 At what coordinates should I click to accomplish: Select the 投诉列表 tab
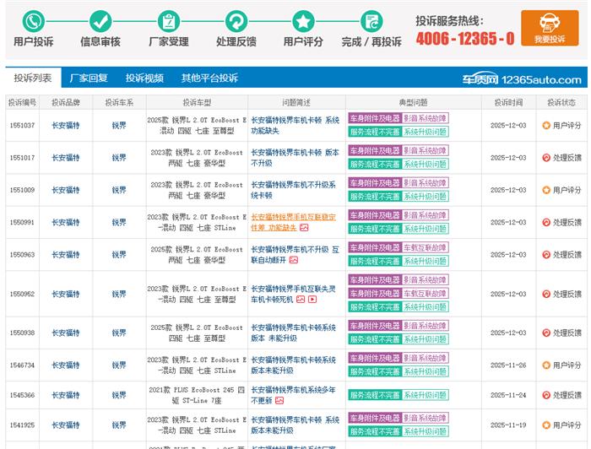[32, 78]
